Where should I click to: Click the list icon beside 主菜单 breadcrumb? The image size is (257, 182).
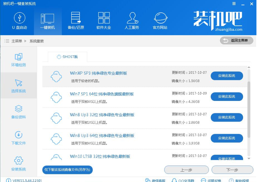[7, 41]
